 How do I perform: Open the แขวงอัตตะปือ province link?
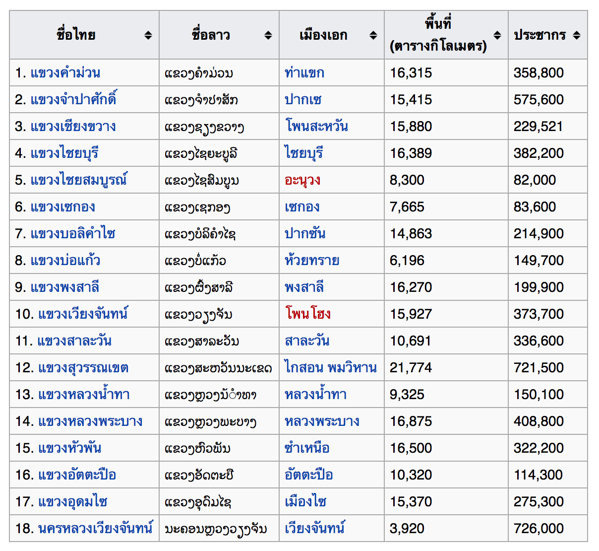[x=77, y=475]
